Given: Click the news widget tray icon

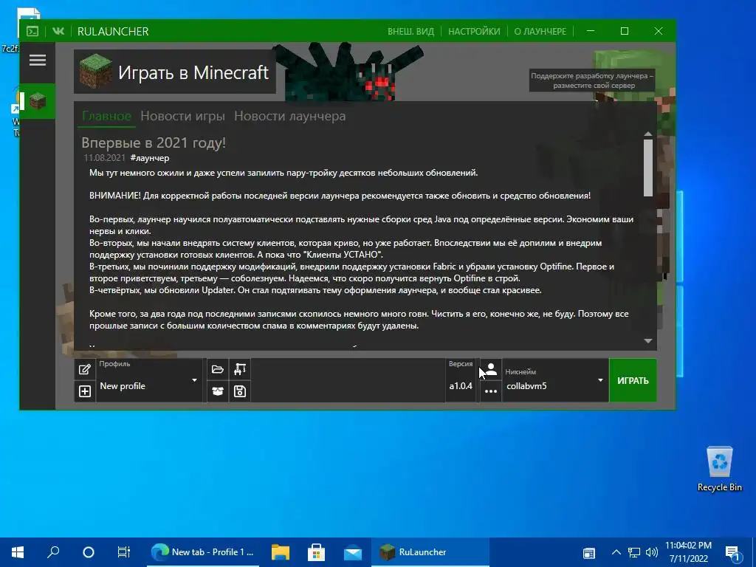Looking at the screenshot, I should pos(588,553).
